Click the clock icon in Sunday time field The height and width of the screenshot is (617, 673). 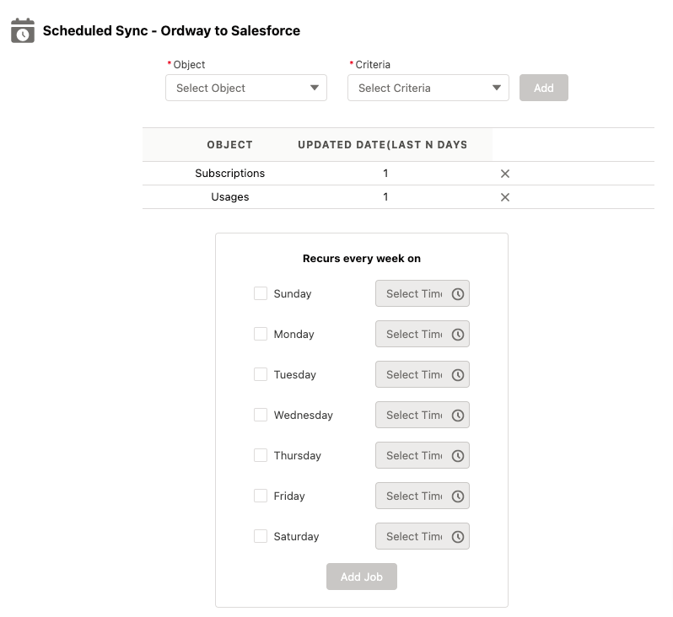click(458, 294)
